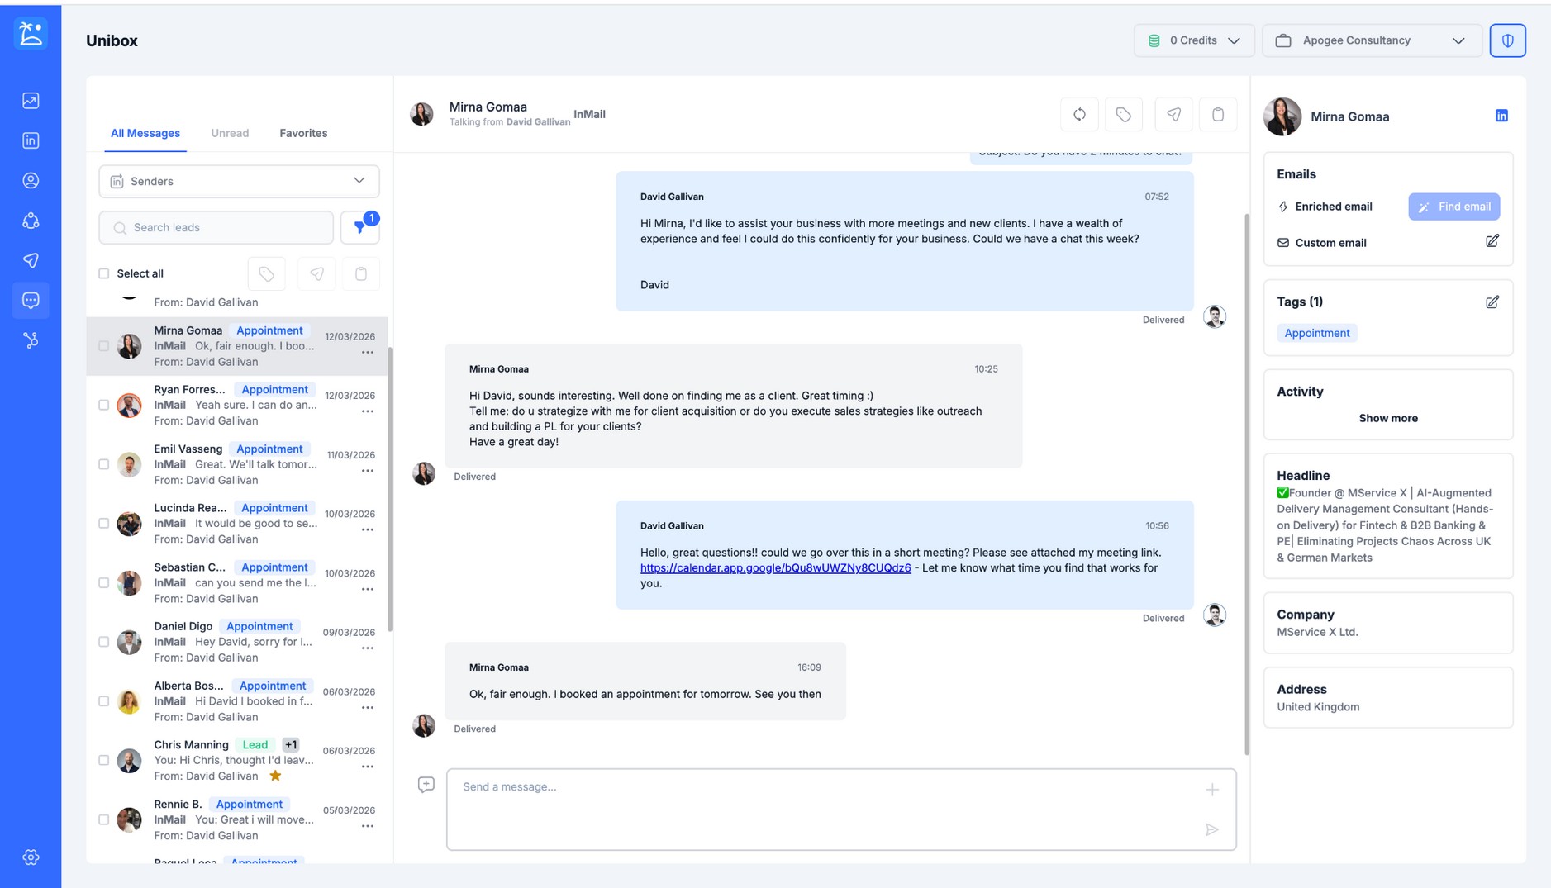
Task: Open Mirna Gomaa's LinkedIn profile icon
Action: [x=1501, y=116]
